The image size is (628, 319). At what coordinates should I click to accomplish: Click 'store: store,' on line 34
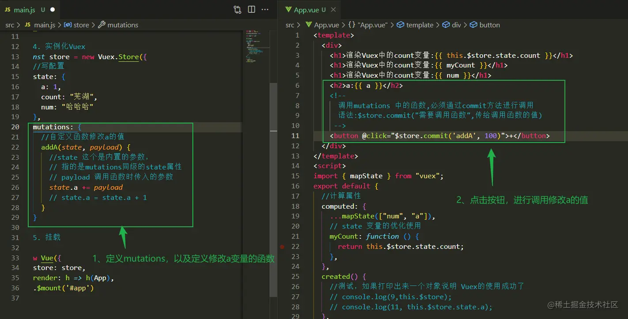click(x=59, y=267)
